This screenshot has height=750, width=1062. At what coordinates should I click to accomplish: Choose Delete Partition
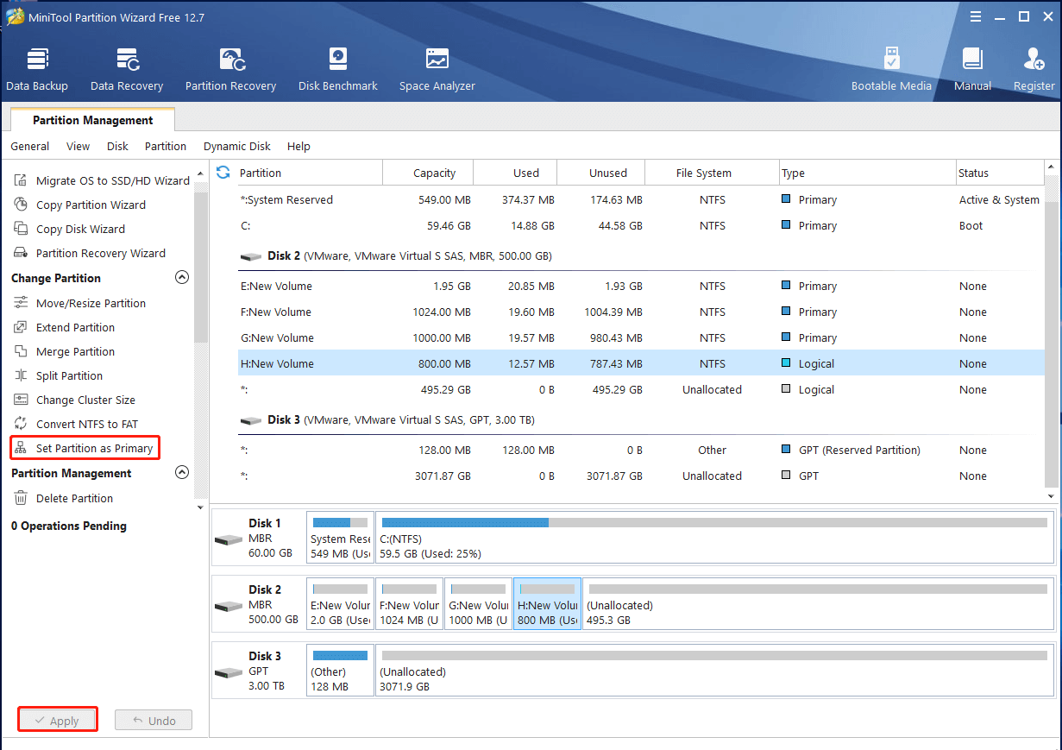pos(63,498)
